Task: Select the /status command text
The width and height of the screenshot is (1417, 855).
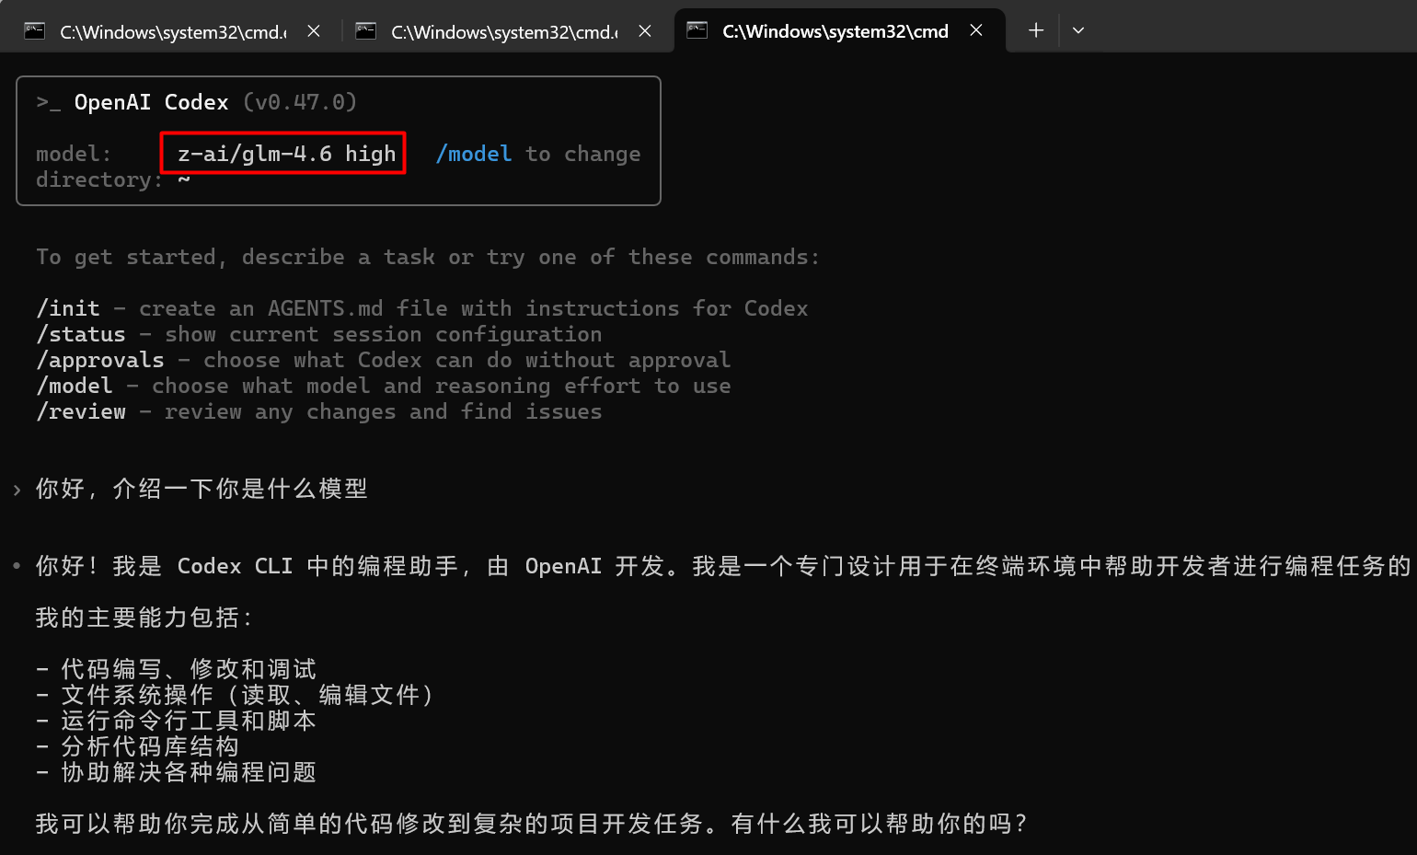Action: point(80,334)
